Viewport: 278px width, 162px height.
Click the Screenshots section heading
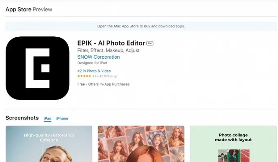pyautogui.click(x=22, y=118)
